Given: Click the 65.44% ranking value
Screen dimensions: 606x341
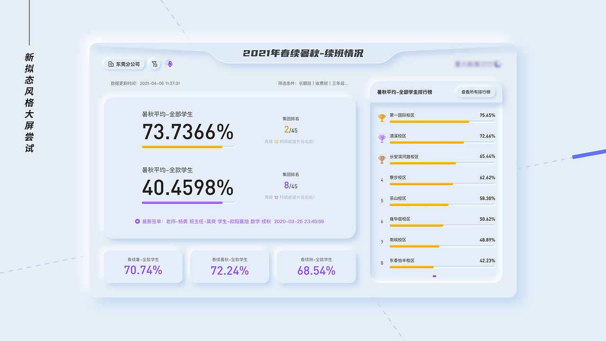Looking at the screenshot, I should pos(487,157).
